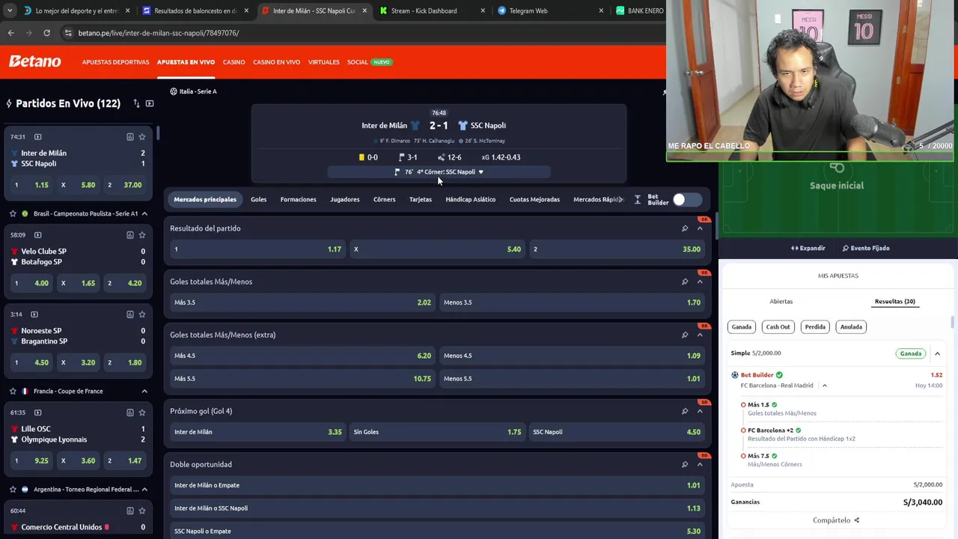Open the Casino menu item
Screen dimensions: 958x539
click(234, 62)
